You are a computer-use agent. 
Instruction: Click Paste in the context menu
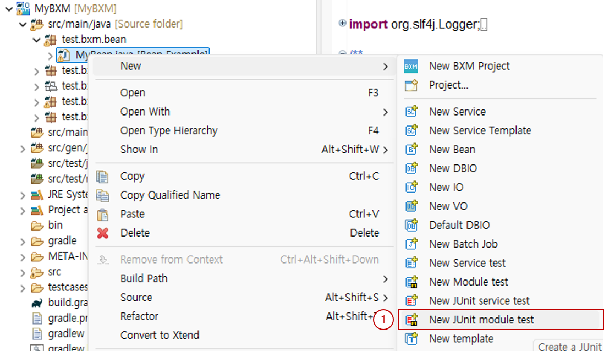click(132, 214)
